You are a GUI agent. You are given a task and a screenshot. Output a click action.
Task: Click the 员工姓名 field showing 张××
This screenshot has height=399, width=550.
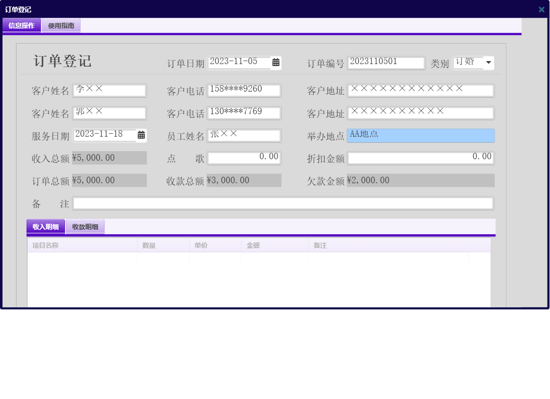coord(244,135)
